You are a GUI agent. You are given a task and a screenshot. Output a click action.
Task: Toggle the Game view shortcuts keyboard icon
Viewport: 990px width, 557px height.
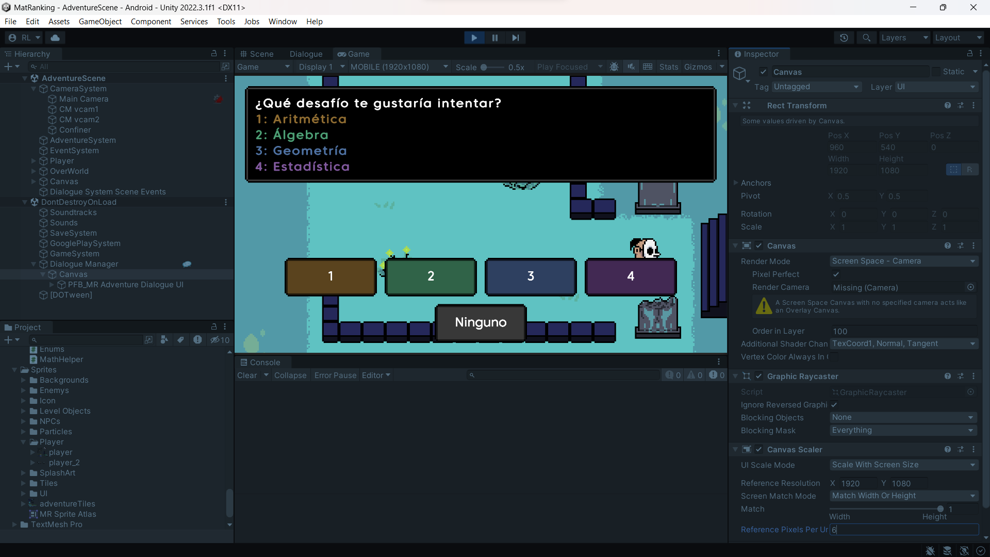(648, 67)
